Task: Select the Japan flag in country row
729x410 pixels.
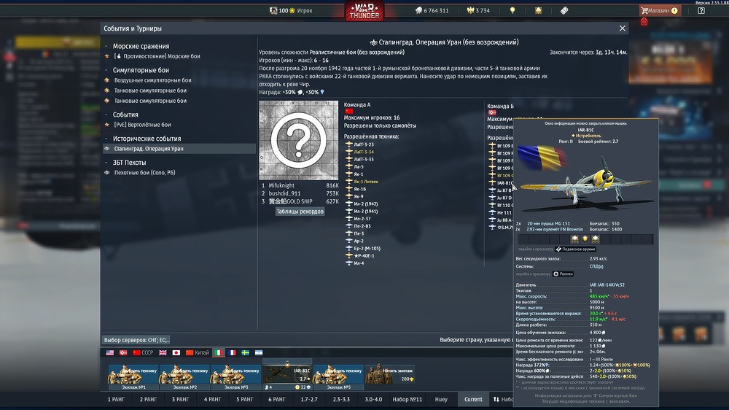Action: click(176, 353)
